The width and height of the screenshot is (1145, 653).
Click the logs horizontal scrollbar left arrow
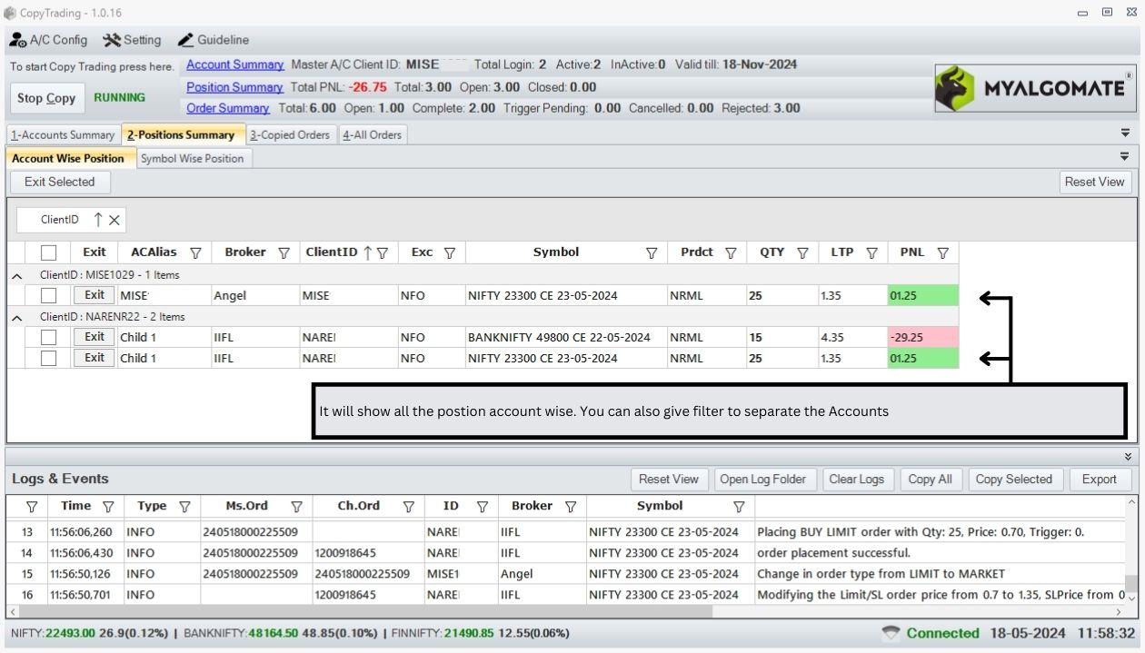12,612
